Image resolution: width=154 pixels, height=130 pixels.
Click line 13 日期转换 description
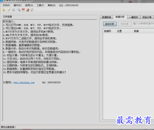pos(31,65)
